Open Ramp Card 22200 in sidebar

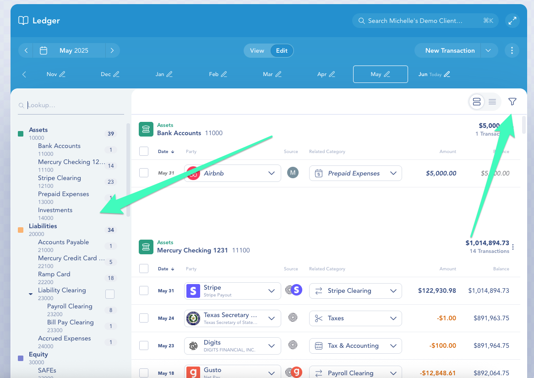(x=54, y=278)
